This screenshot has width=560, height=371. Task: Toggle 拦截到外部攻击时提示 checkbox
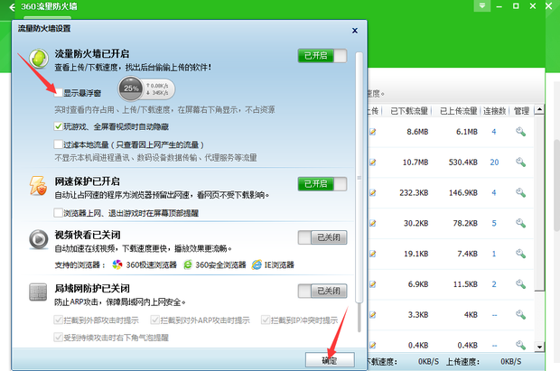[x=58, y=320]
